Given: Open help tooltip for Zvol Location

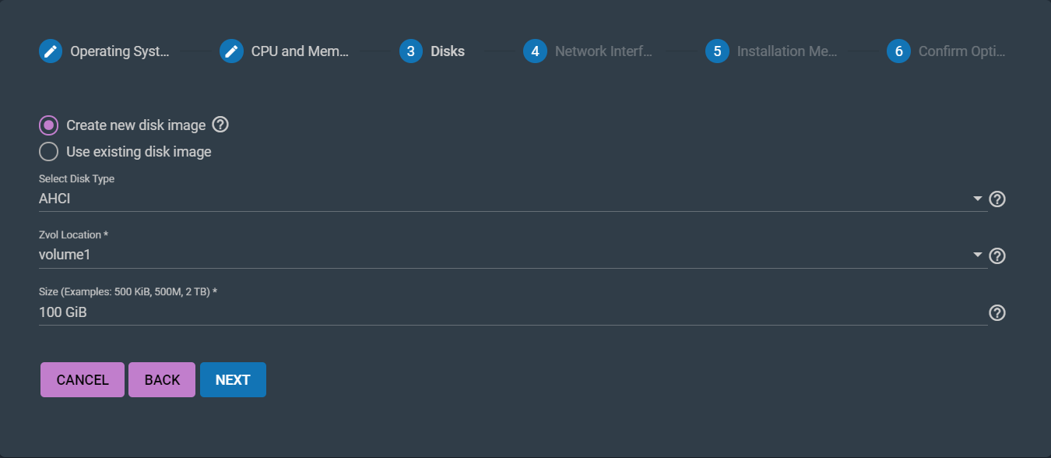Looking at the screenshot, I should point(997,256).
